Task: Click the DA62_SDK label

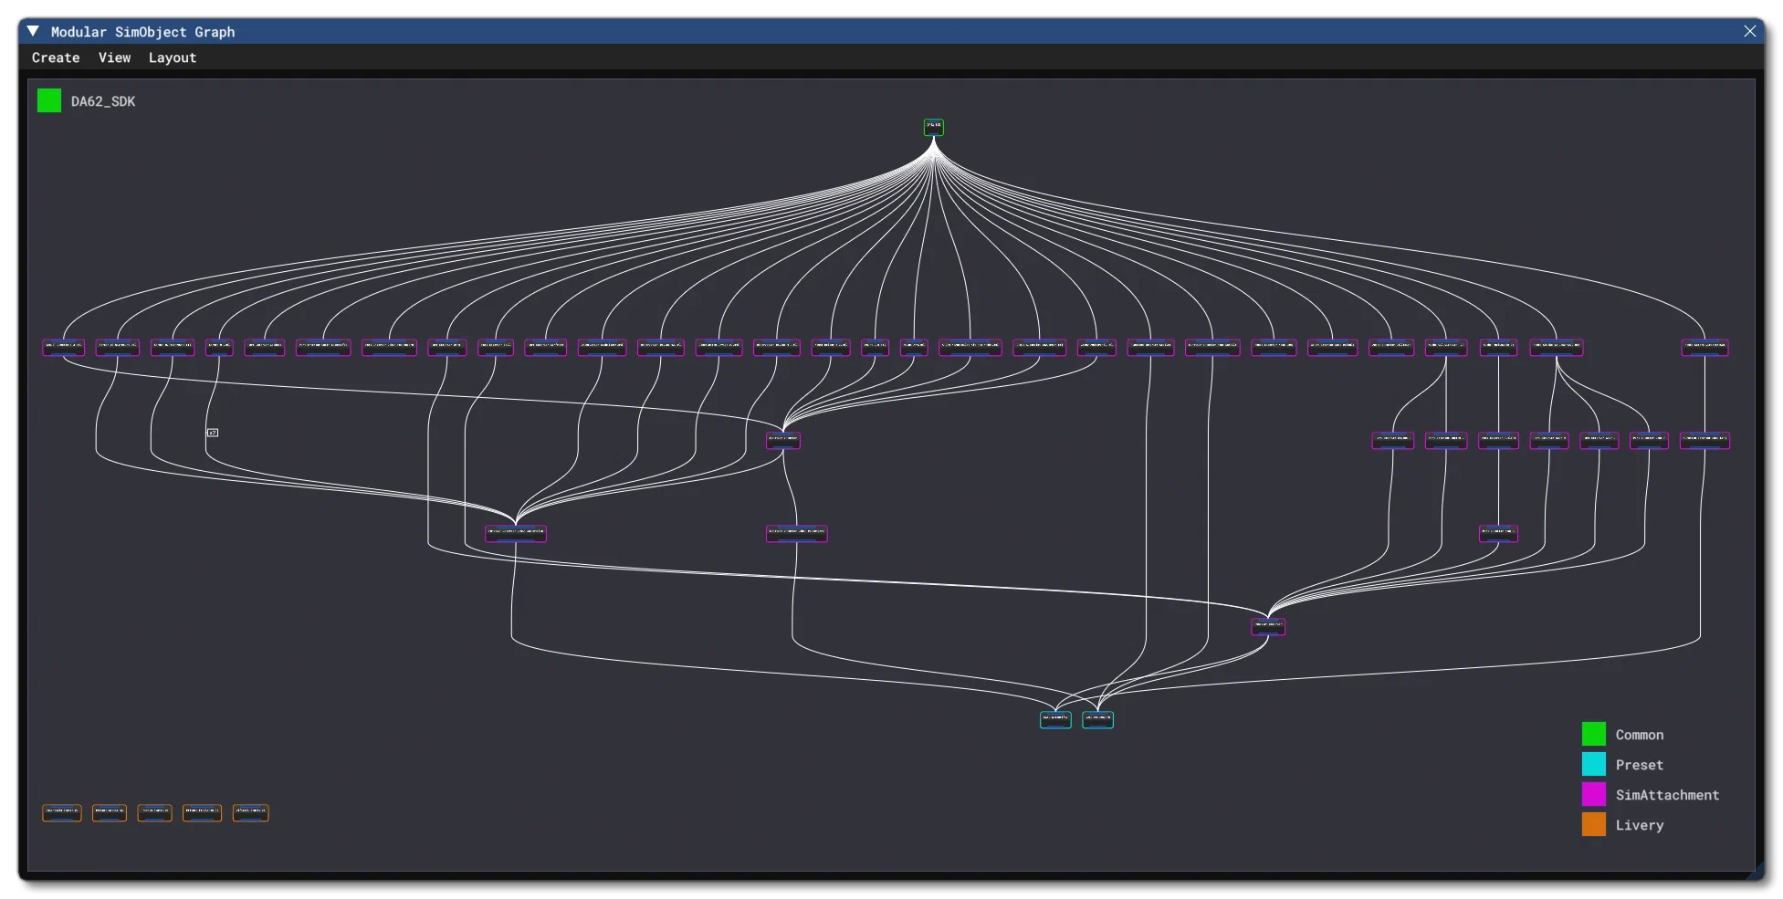Action: click(103, 101)
